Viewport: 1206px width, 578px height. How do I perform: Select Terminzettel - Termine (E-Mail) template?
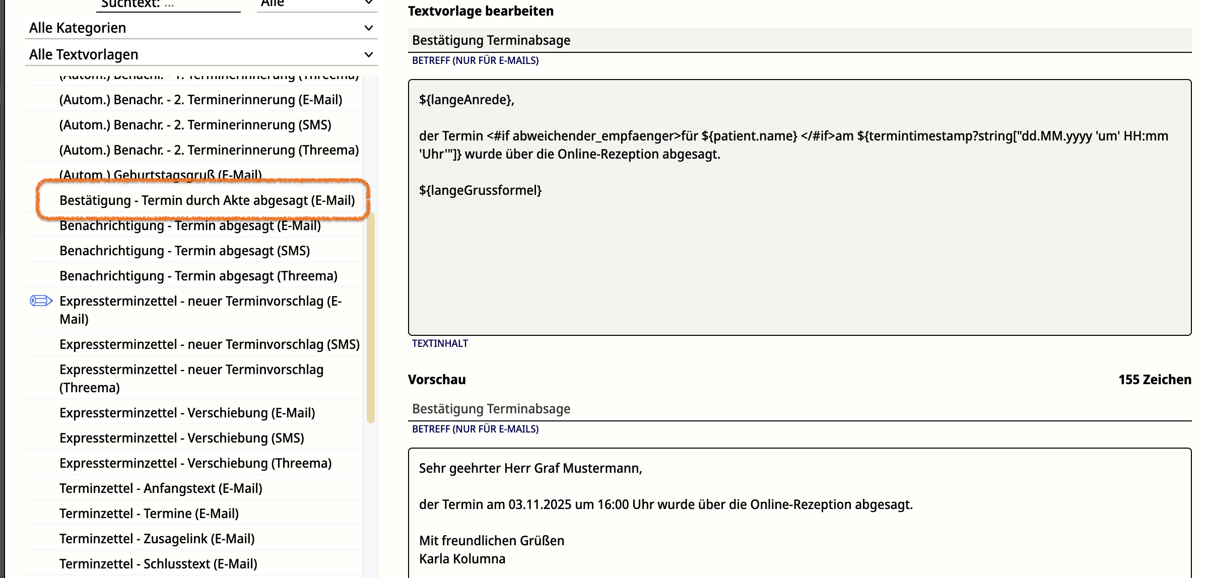point(149,514)
